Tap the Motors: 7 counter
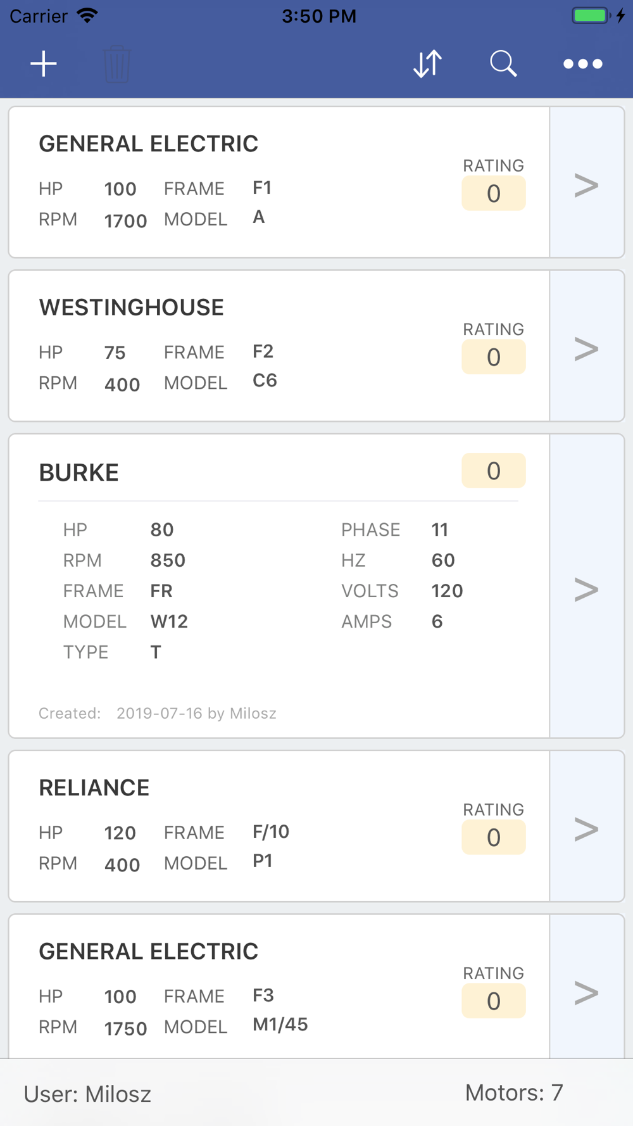The height and width of the screenshot is (1126, 633). point(514,1092)
